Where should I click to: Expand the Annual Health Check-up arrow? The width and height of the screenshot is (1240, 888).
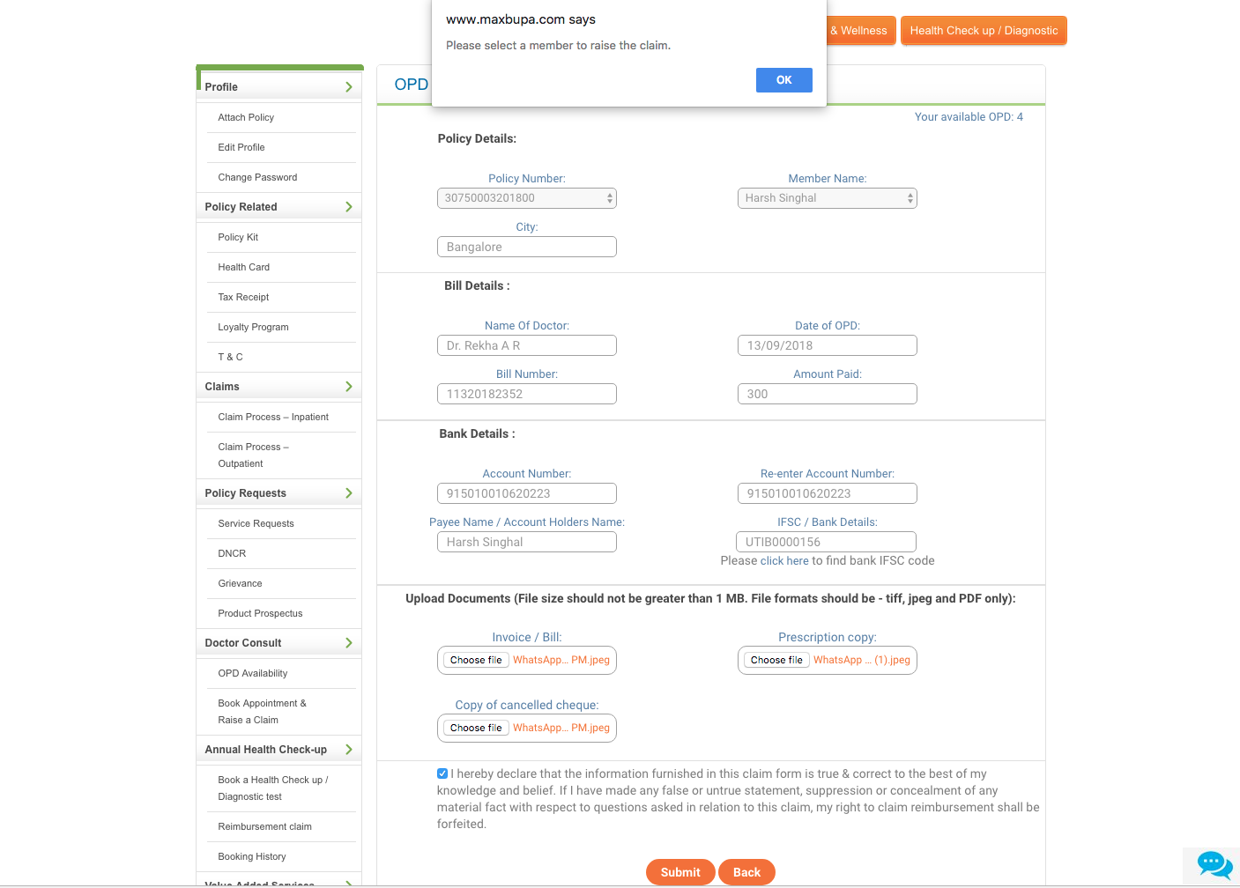pos(349,750)
